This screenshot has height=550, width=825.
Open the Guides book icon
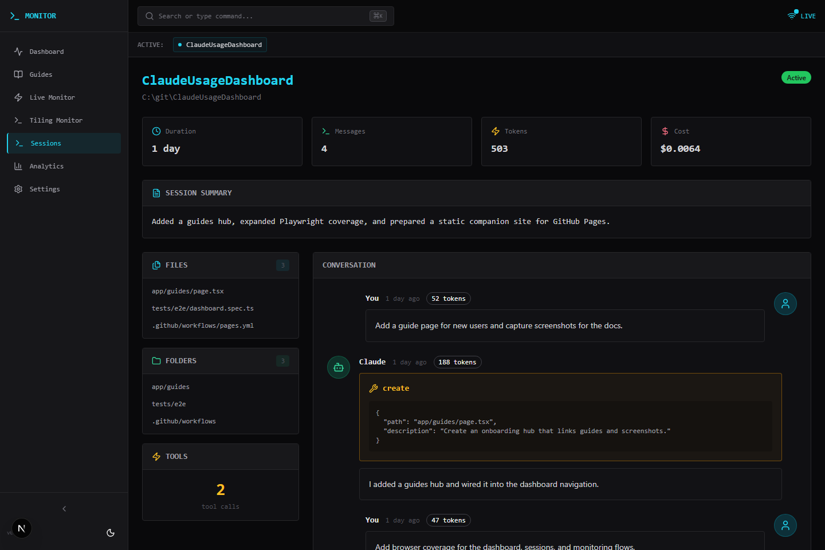pos(18,74)
